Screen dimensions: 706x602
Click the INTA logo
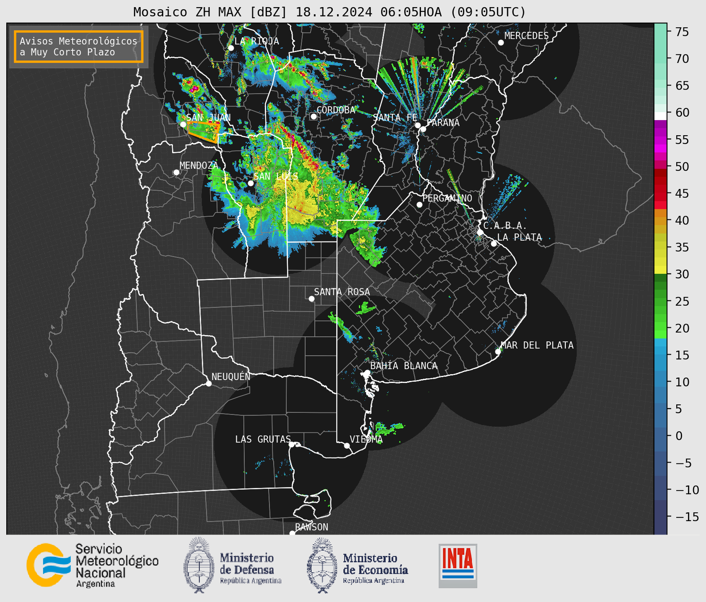click(458, 566)
